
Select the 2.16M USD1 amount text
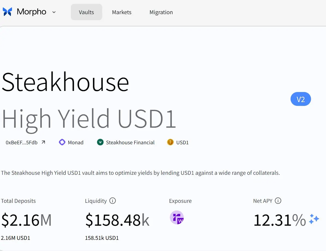16,238
